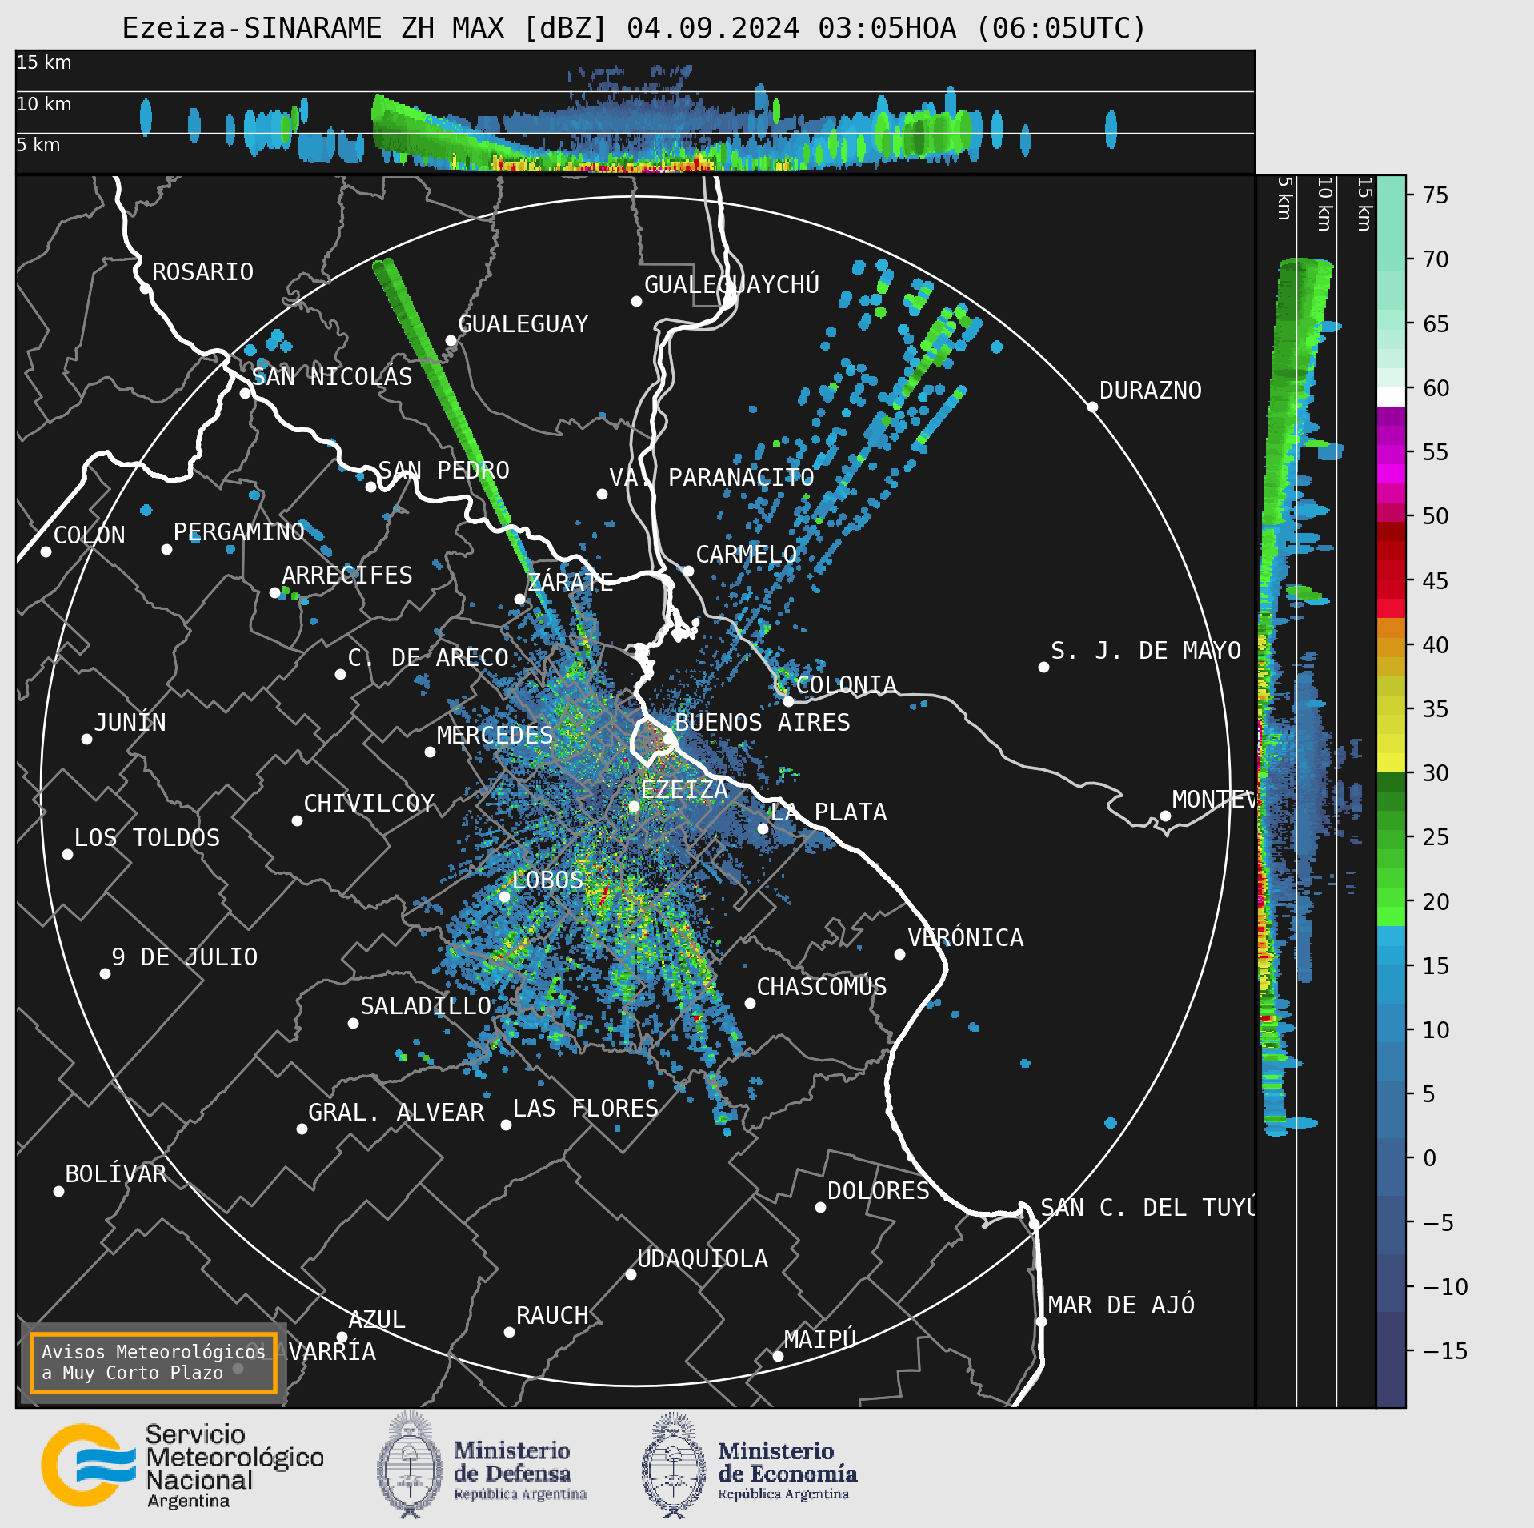Viewport: 1534px width, 1528px height.
Task: Click the GRAL. ALVEAR label
Action: point(396,1113)
